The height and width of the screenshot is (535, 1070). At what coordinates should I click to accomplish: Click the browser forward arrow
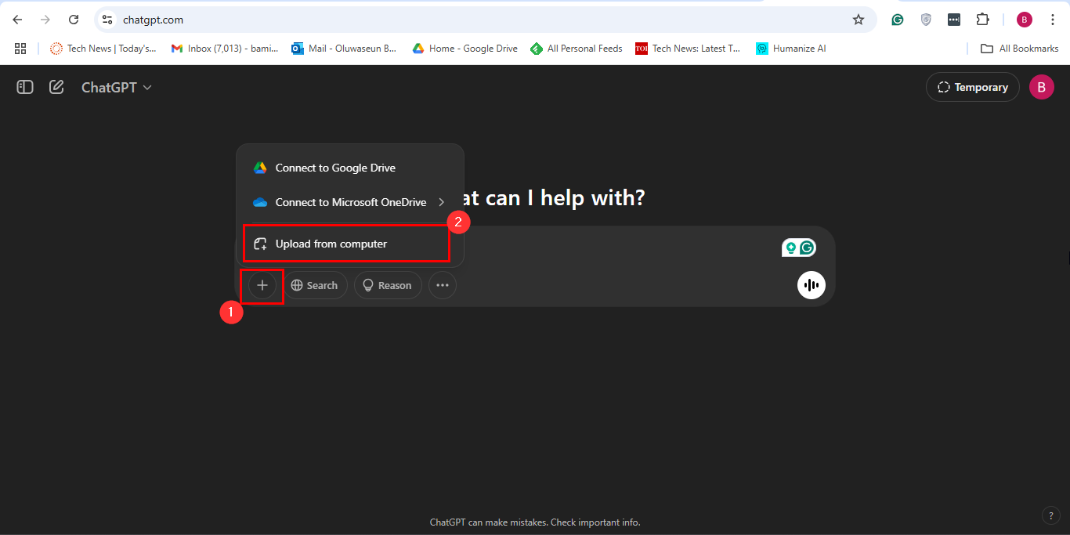click(45, 20)
